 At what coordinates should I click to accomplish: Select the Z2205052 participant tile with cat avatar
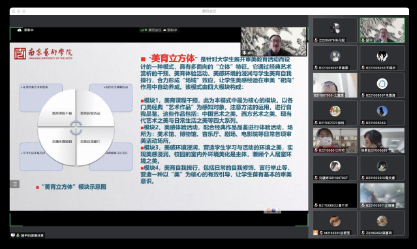coord(382,223)
